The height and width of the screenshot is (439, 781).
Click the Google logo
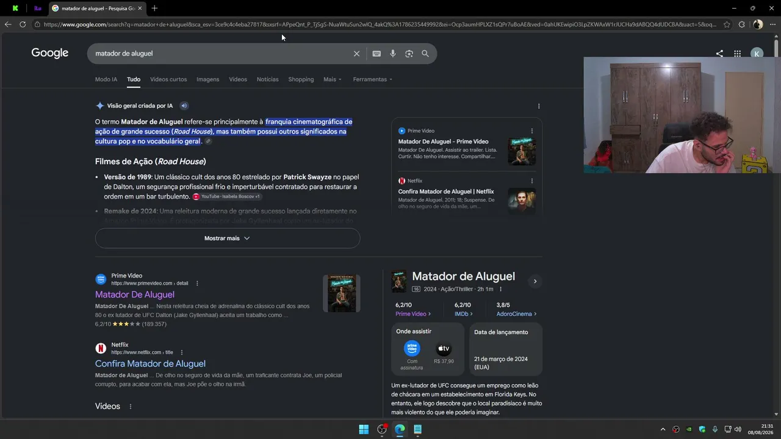(x=50, y=53)
